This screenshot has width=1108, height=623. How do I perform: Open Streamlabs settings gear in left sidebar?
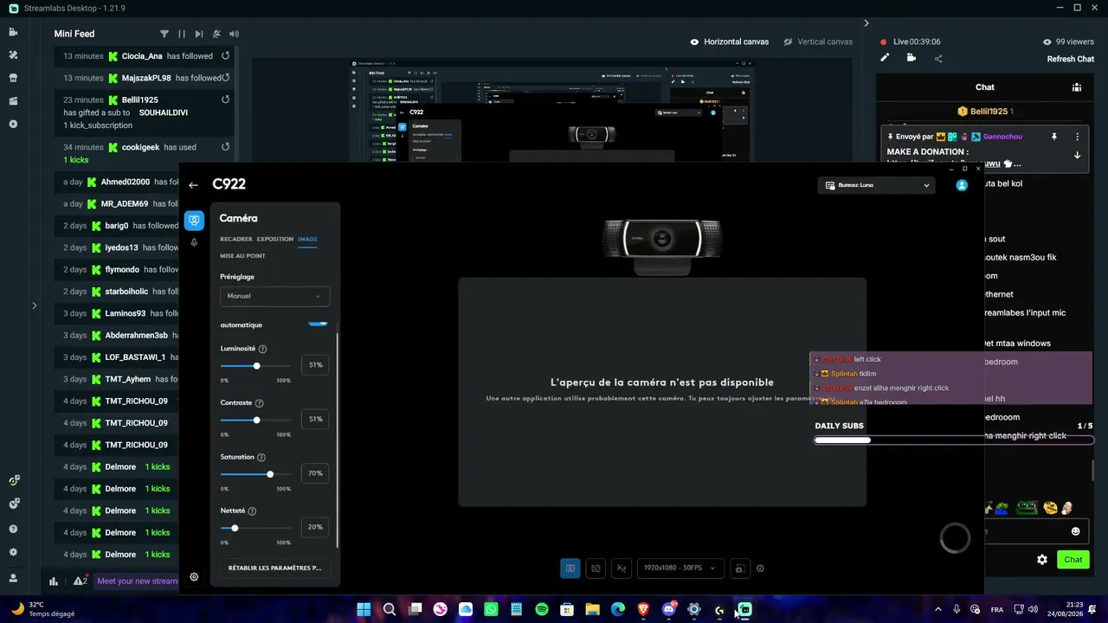(x=13, y=552)
